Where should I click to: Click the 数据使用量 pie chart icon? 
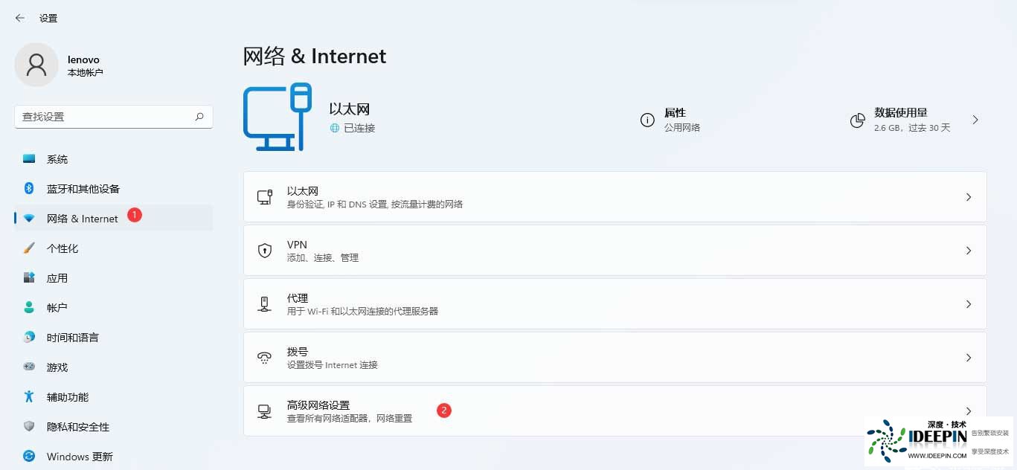coord(858,120)
